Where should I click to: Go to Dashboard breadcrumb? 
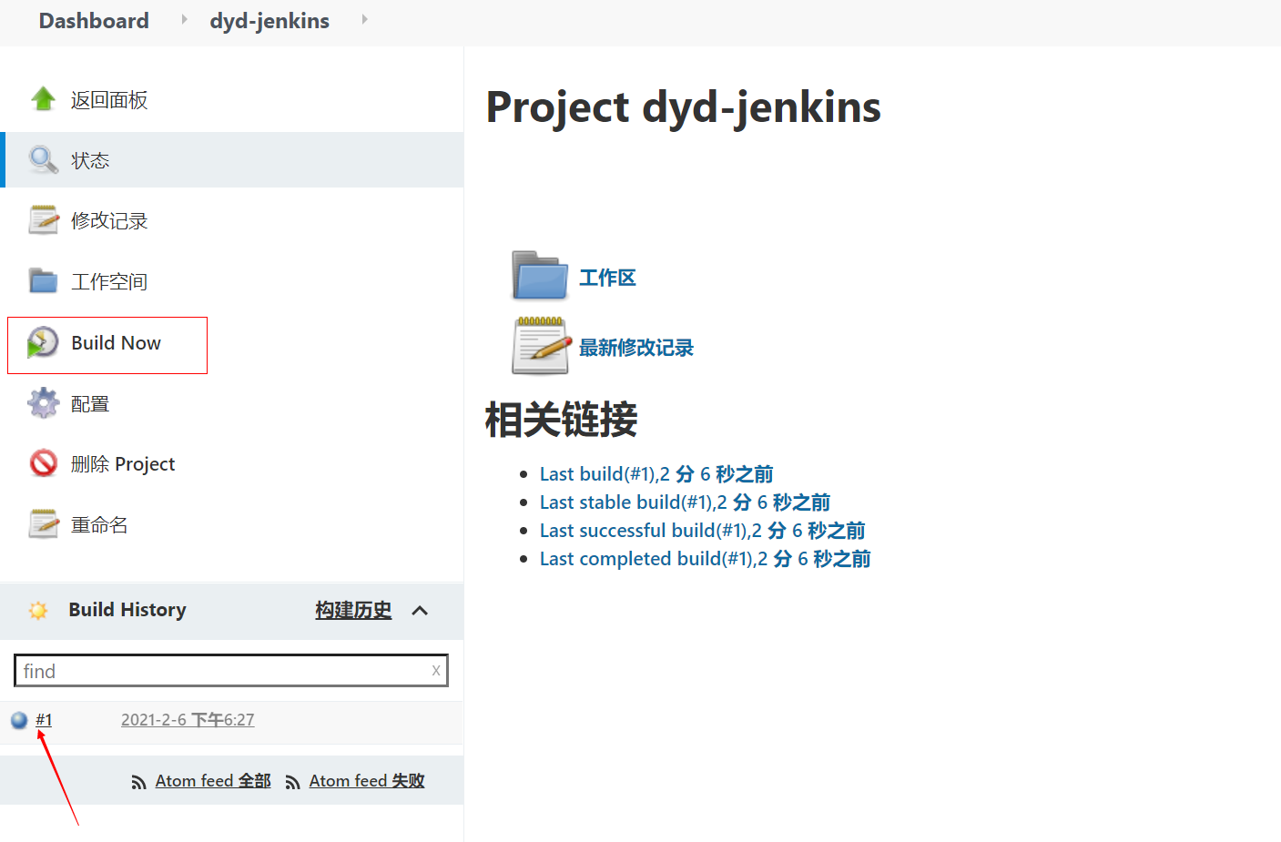(94, 21)
